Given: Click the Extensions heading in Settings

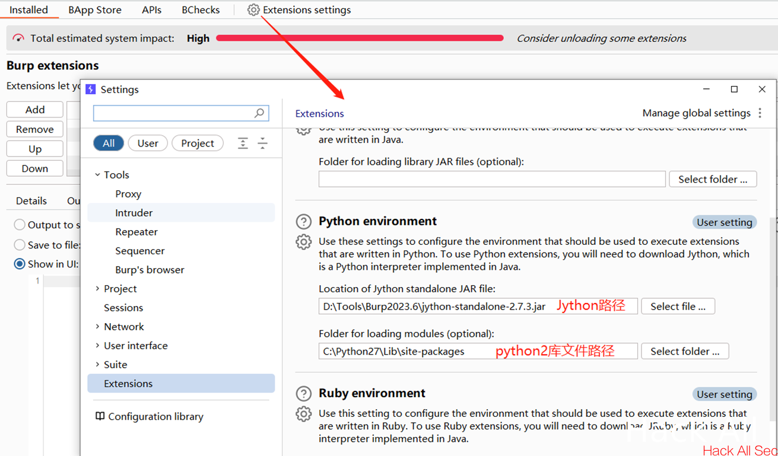Looking at the screenshot, I should [x=319, y=113].
